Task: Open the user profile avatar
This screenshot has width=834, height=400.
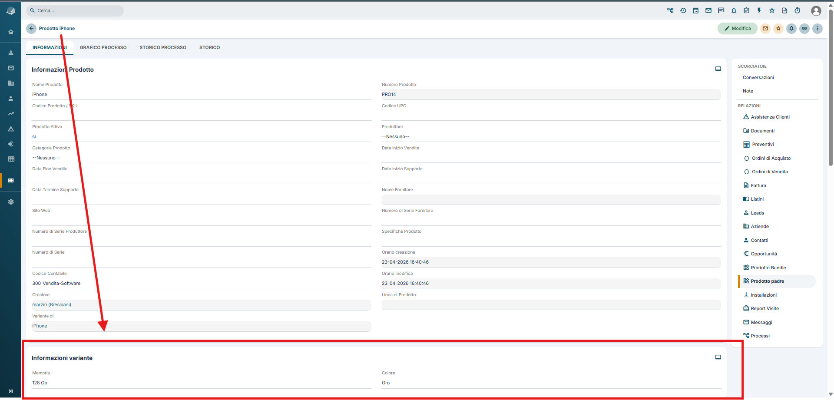Action: click(x=816, y=11)
